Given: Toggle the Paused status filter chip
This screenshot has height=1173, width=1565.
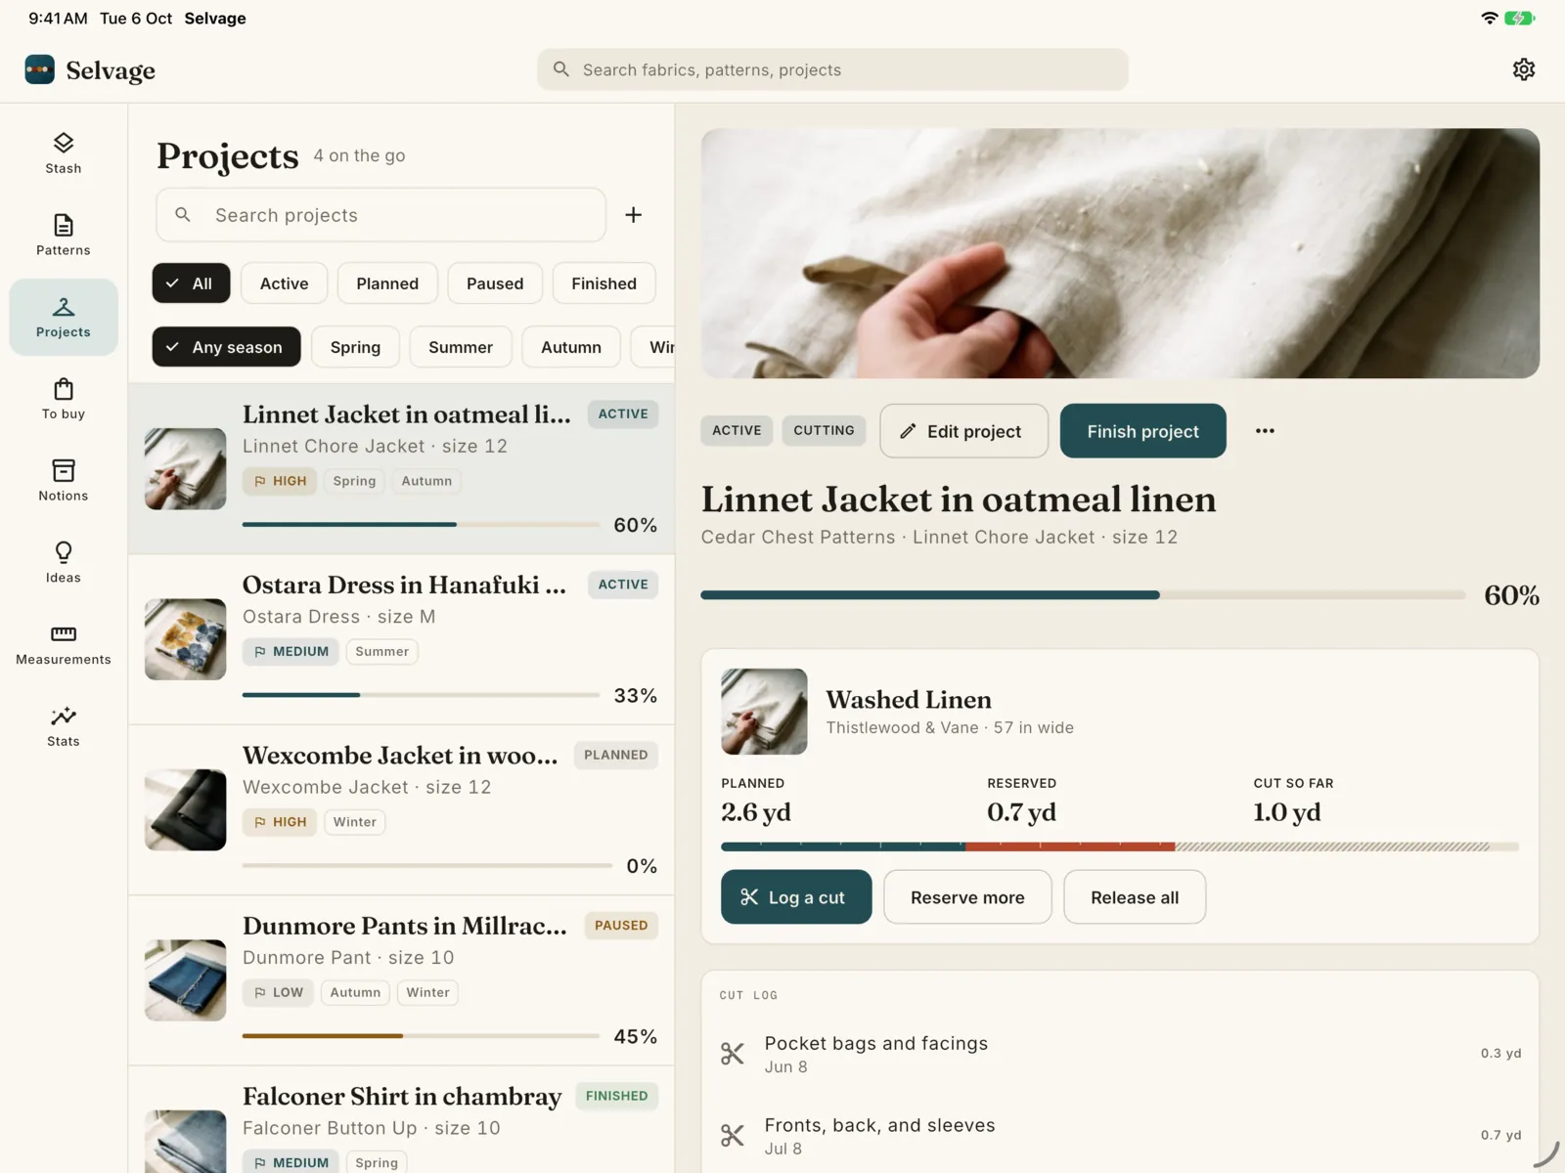Looking at the screenshot, I should (495, 283).
